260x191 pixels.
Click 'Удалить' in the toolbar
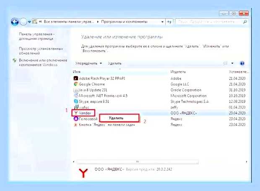114,63
